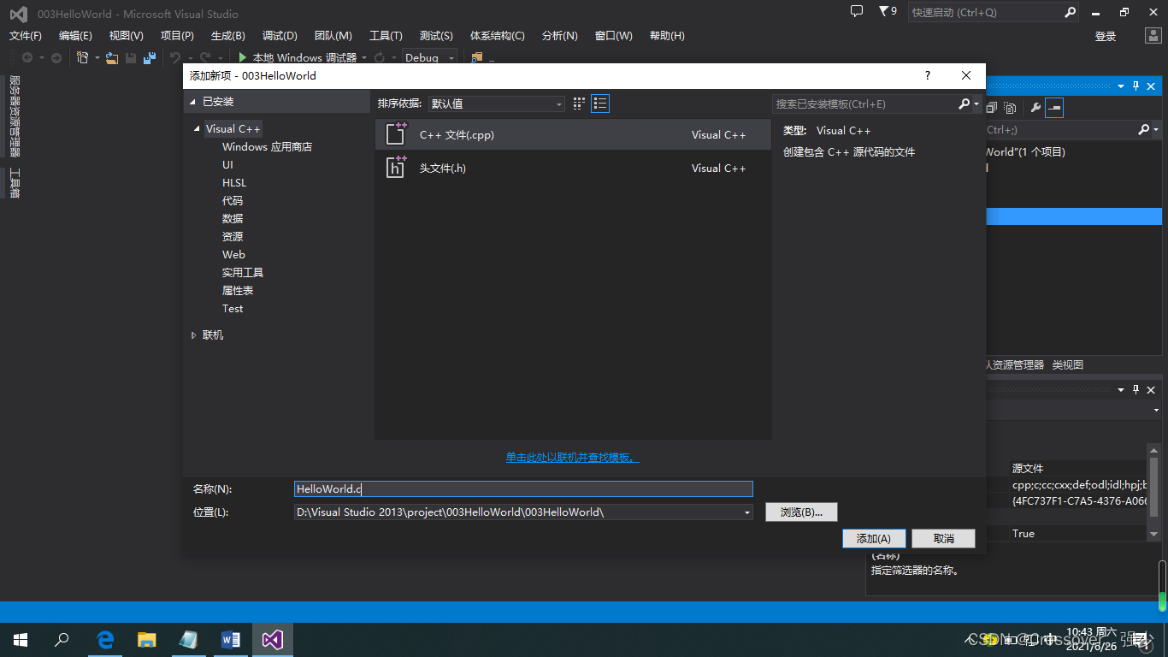Select the 头文件(.h) template
This screenshot has width=1168, height=657.
[573, 168]
